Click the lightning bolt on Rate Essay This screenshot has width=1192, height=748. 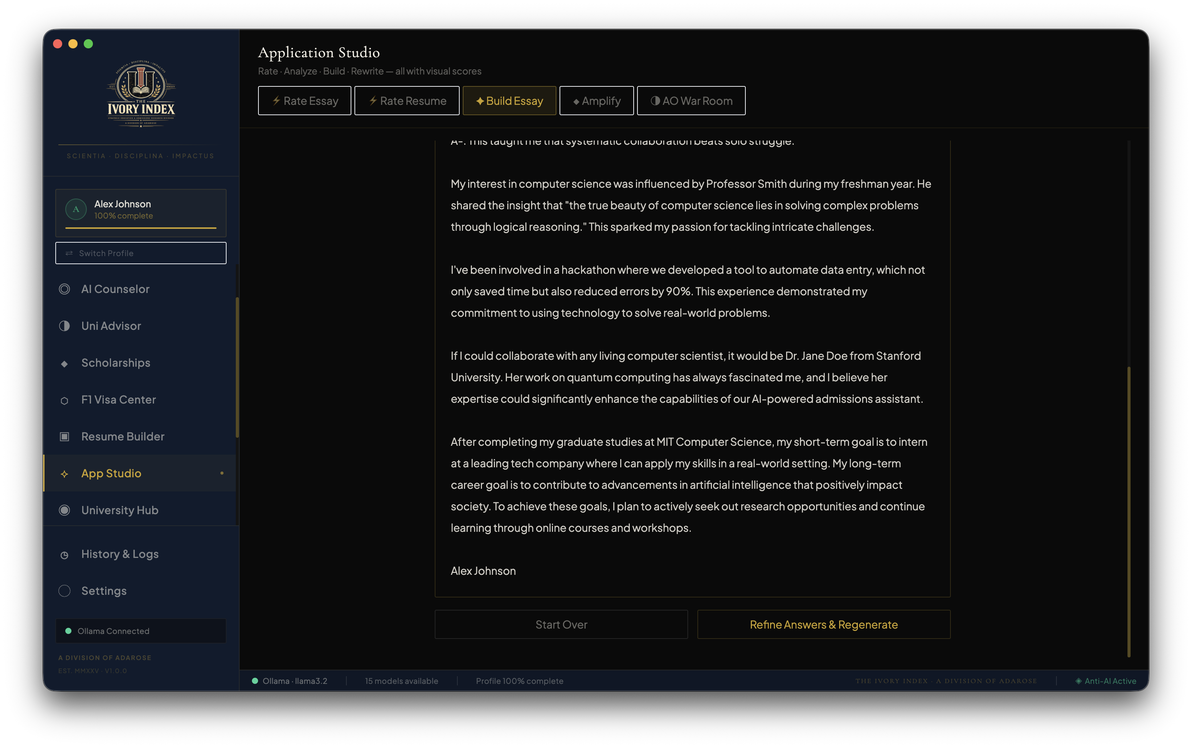coord(276,101)
